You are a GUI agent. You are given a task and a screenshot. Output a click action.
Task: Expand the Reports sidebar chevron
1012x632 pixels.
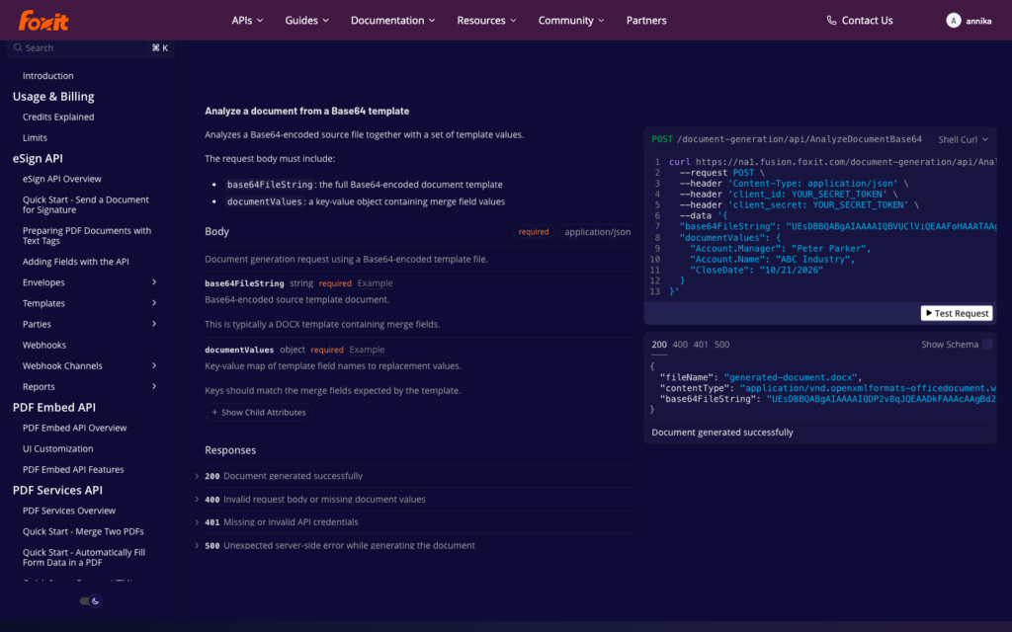pyautogui.click(x=154, y=386)
